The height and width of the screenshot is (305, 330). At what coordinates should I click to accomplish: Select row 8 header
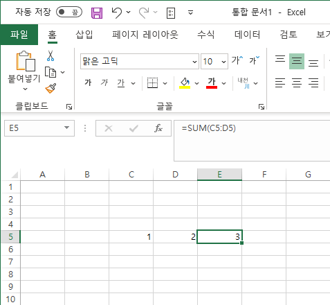(x=10, y=274)
